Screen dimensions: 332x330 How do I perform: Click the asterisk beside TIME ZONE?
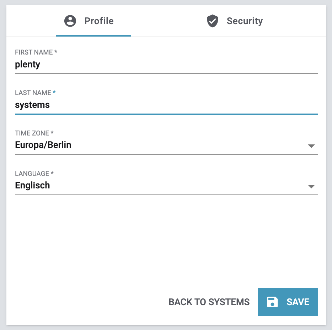[x=52, y=133]
